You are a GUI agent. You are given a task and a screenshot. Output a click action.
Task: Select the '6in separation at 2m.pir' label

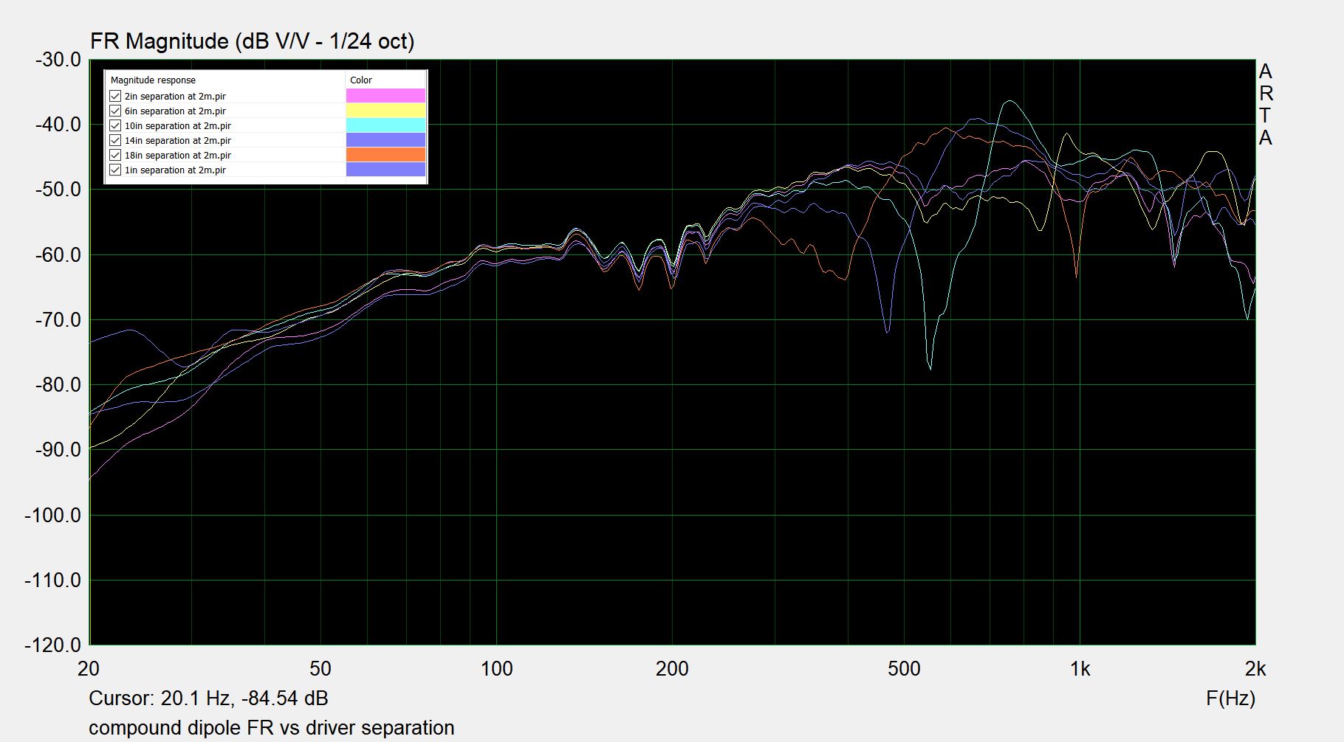click(x=175, y=111)
